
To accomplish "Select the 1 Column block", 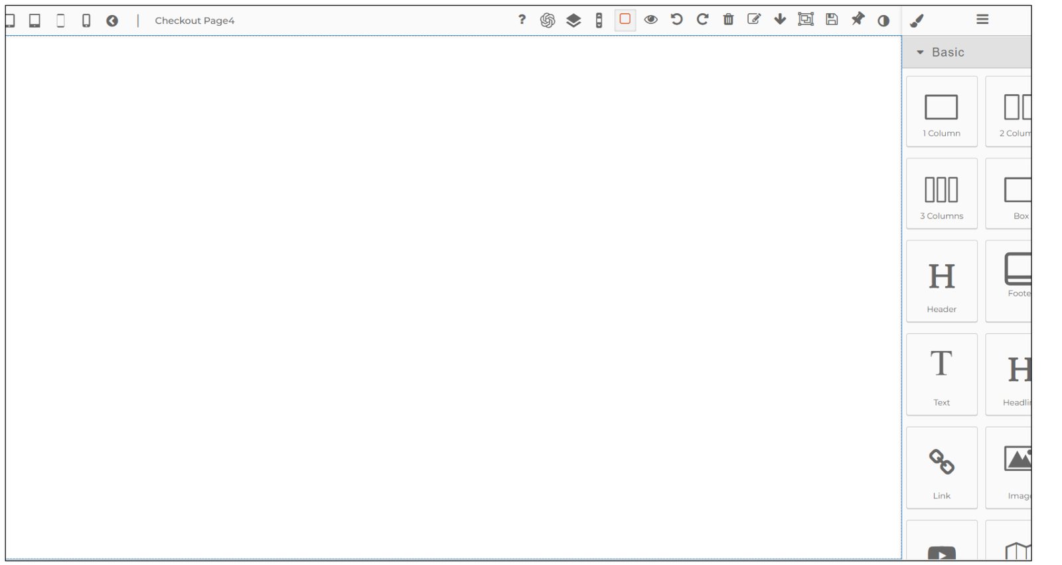I will [x=941, y=112].
